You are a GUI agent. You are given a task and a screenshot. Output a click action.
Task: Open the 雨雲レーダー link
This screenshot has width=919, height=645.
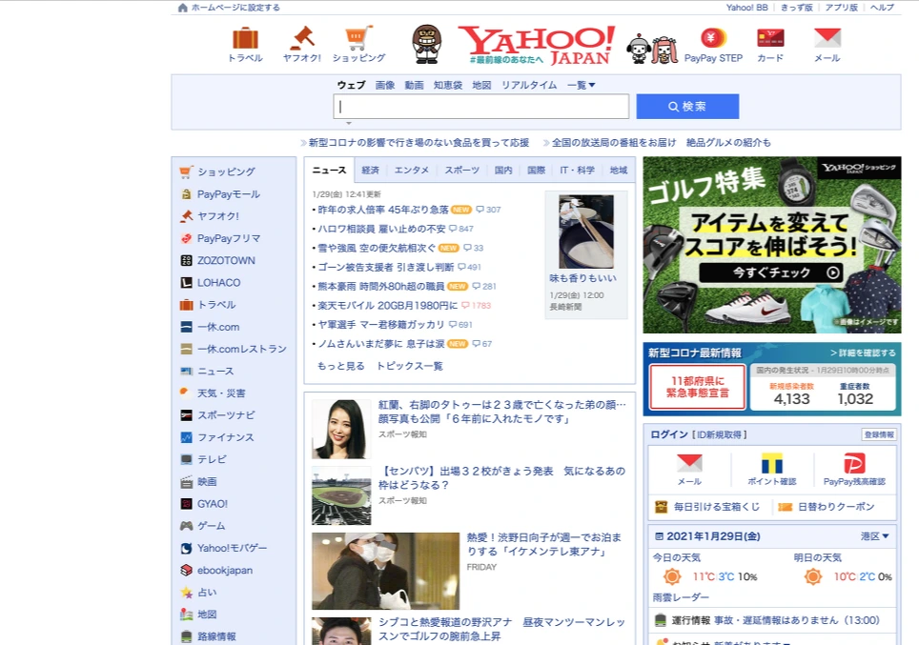[x=681, y=597]
